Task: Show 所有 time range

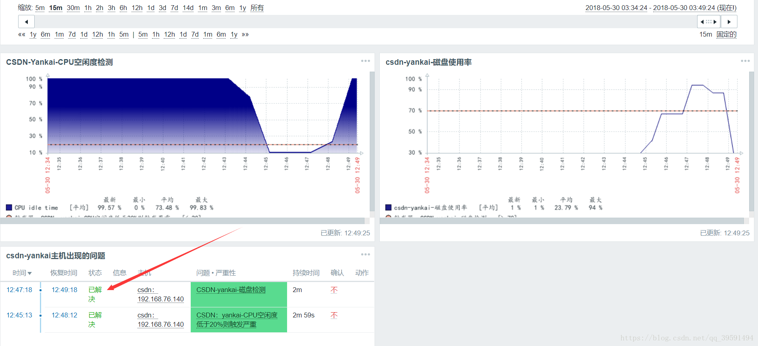Action: point(257,8)
